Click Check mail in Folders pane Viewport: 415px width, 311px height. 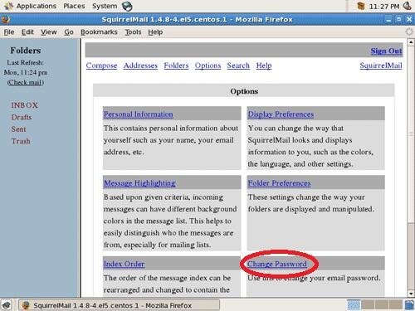point(26,82)
